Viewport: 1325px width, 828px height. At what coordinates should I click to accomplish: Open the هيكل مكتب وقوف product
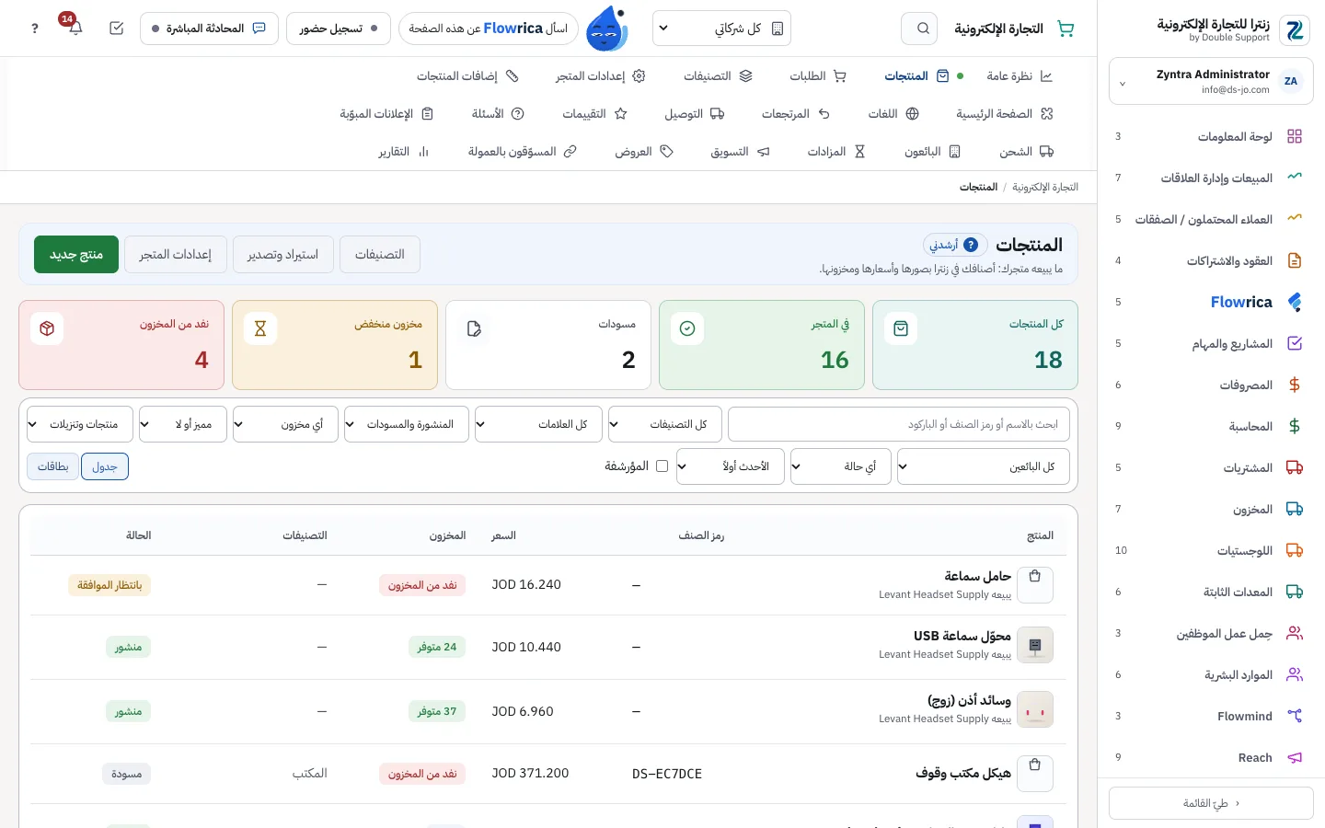coord(963,774)
